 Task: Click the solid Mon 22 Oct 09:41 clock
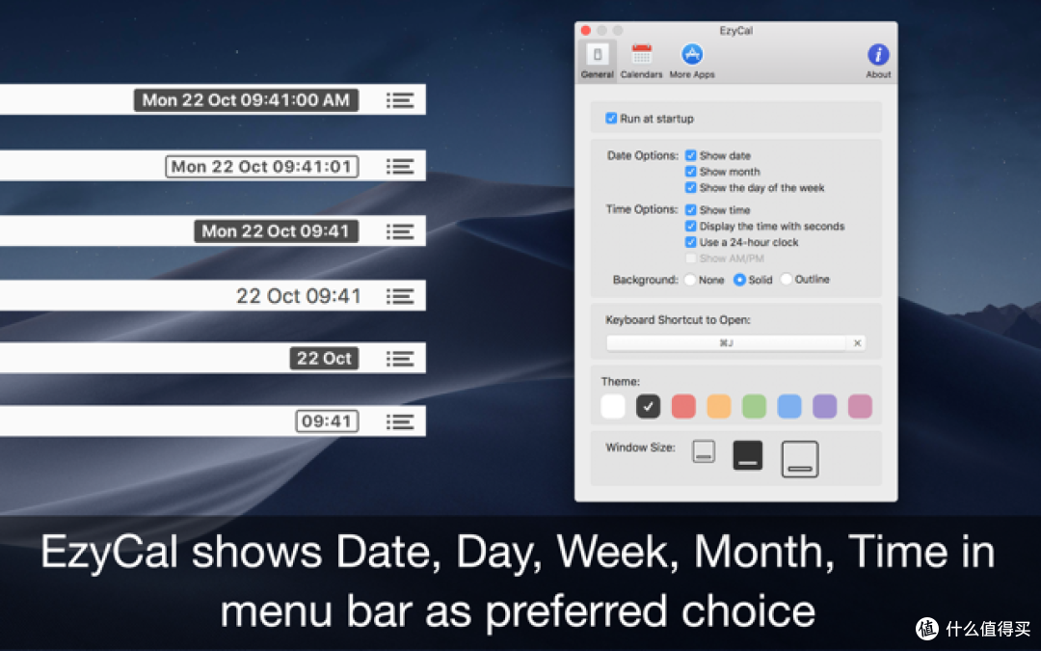point(277,231)
